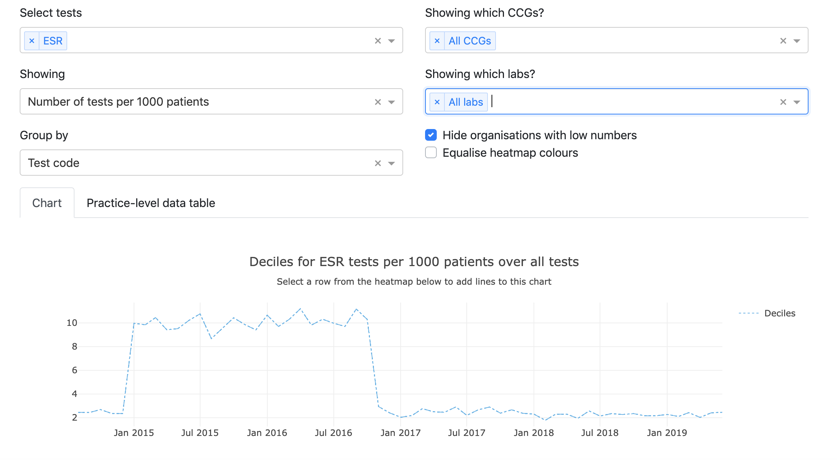Click the Jan 2017 axis label
Screen dimensions: 837x460
(400, 433)
